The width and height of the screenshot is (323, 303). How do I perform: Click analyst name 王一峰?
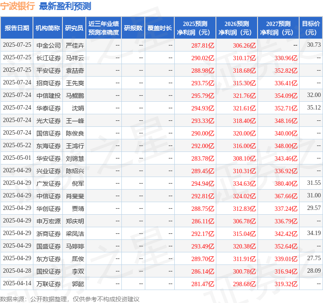click(x=75, y=121)
